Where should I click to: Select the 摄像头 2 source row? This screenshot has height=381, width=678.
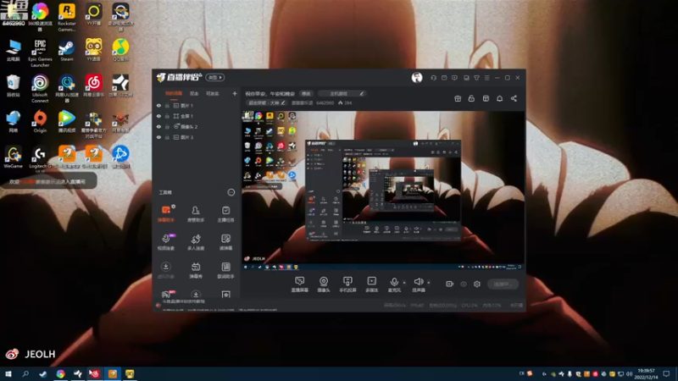pos(197,126)
